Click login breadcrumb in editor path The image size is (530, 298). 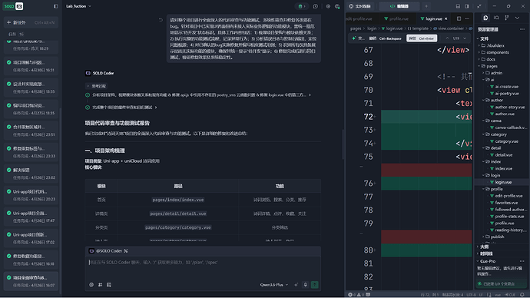[372, 28]
